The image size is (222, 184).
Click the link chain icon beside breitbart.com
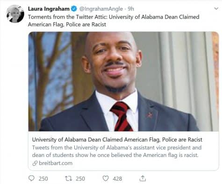[35, 163]
